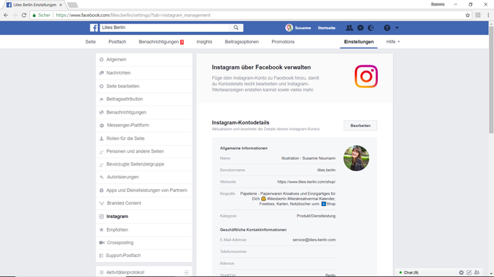The image size is (494, 277).
Task: Open Personen und andere Seiten
Action: click(144, 151)
